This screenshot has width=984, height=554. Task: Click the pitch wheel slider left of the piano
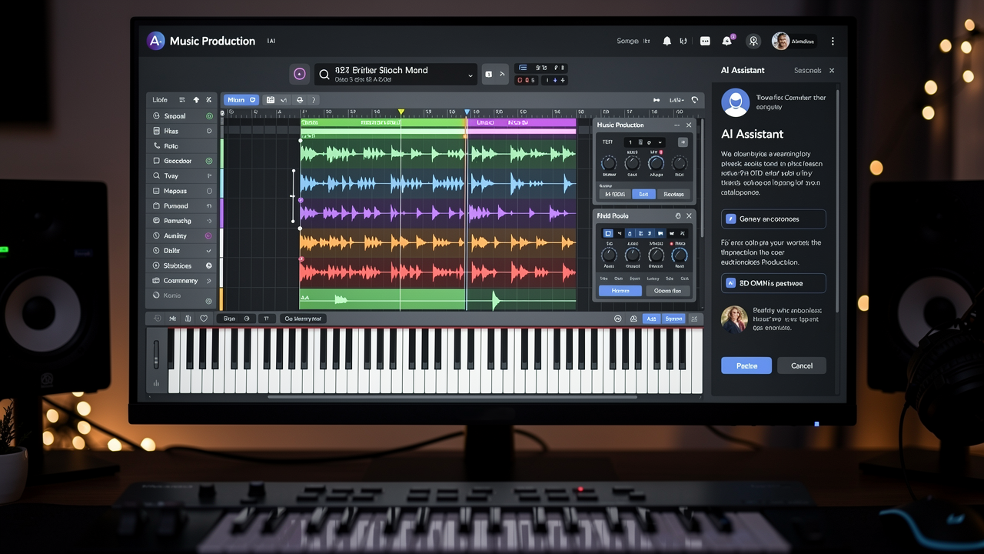coord(157,354)
